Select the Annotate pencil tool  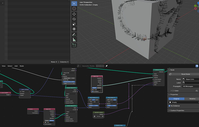(x=74, y=35)
